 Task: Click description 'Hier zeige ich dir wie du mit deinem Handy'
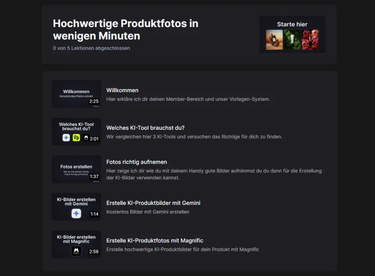click(214, 174)
